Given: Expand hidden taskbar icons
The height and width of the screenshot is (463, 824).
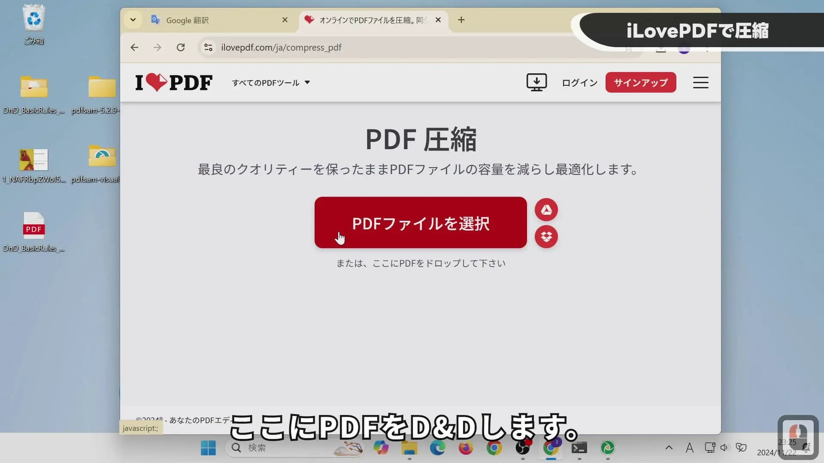Looking at the screenshot, I should tap(669, 448).
